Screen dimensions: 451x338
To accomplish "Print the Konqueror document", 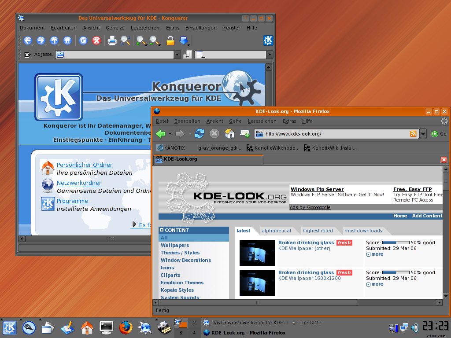I will [112, 40].
